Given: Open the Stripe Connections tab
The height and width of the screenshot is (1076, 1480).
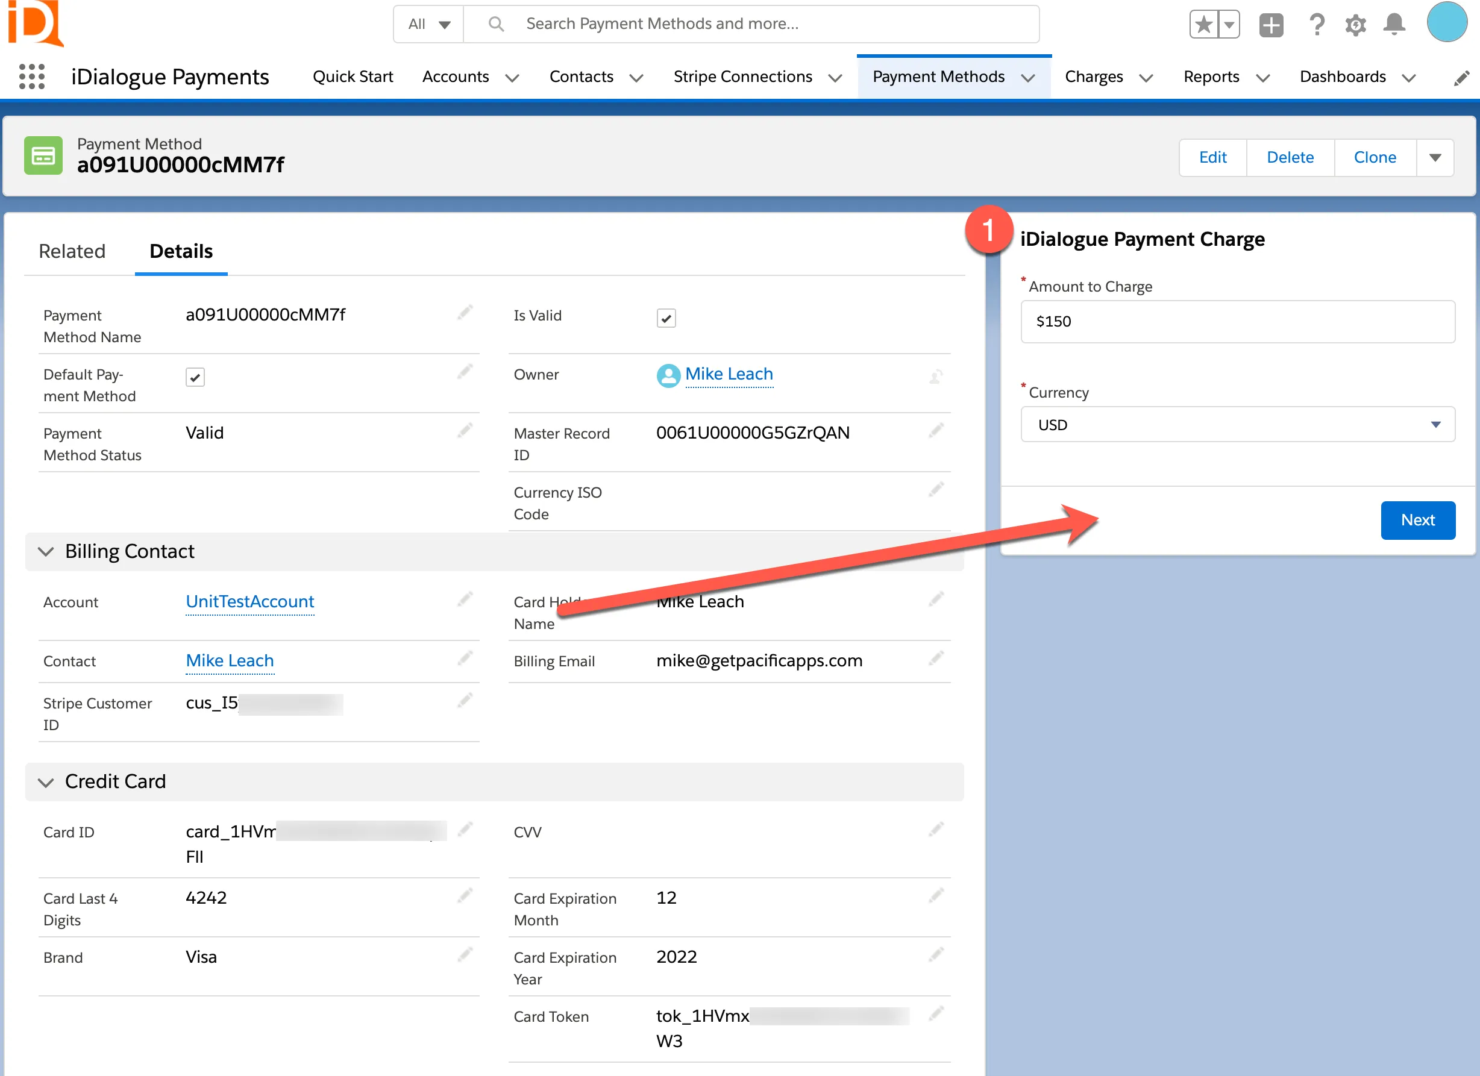Looking at the screenshot, I should [742, 77].
